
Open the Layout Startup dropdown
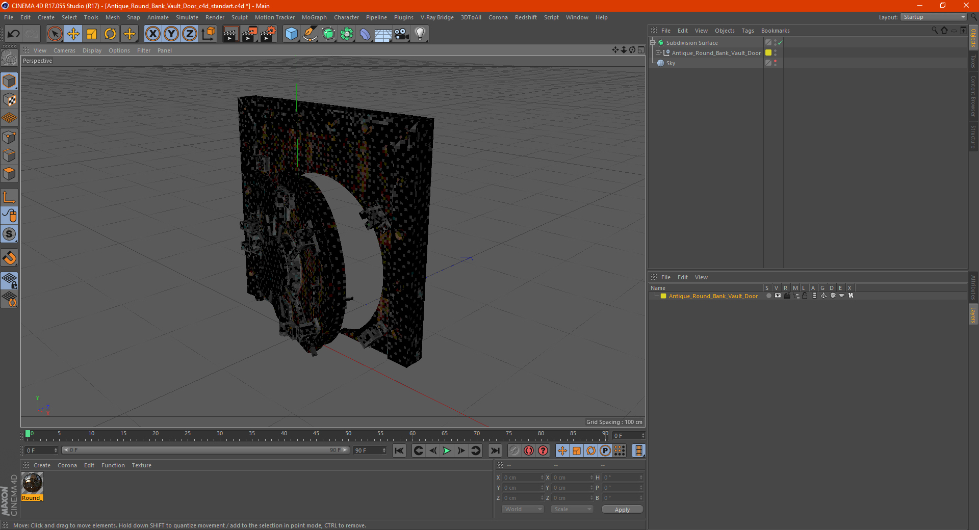tap(934, 17)
